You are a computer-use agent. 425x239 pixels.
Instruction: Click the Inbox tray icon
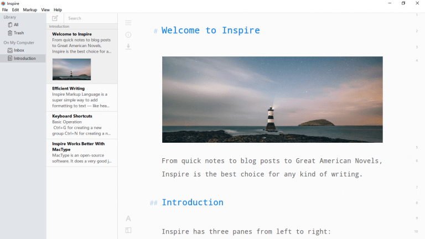(x=10, y=50)
